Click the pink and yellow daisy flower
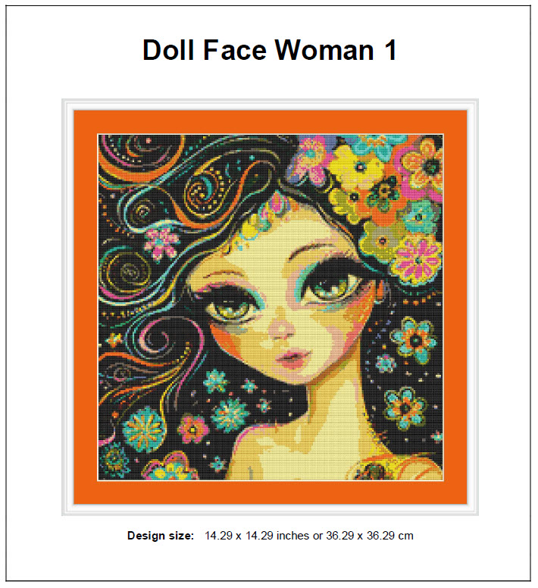538x588 pixels. [x=417, y=259]
